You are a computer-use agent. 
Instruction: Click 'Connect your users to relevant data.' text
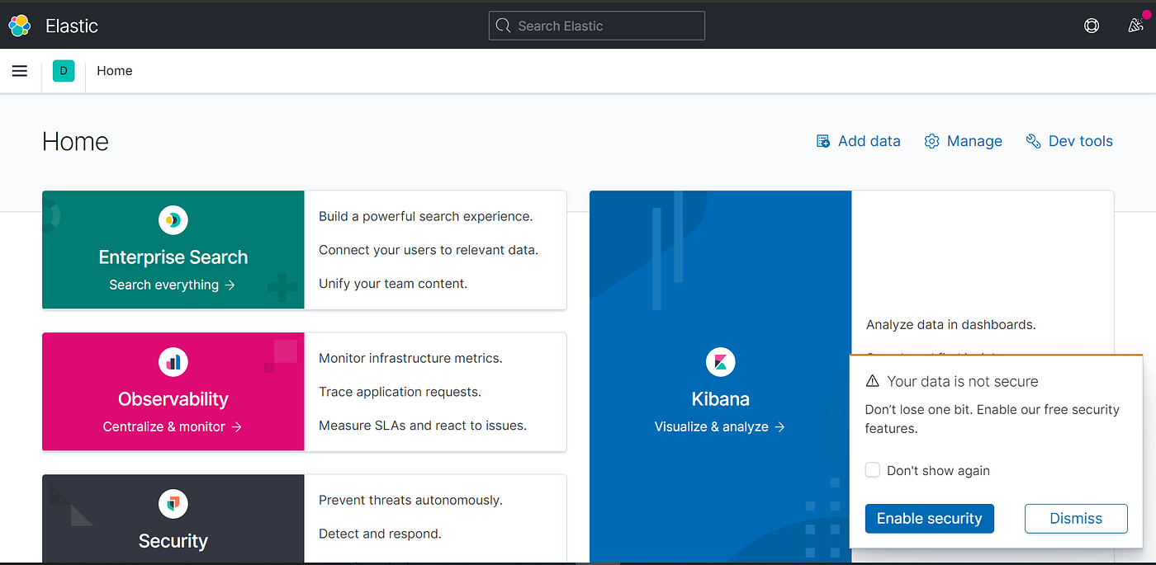tap(429, 250)
